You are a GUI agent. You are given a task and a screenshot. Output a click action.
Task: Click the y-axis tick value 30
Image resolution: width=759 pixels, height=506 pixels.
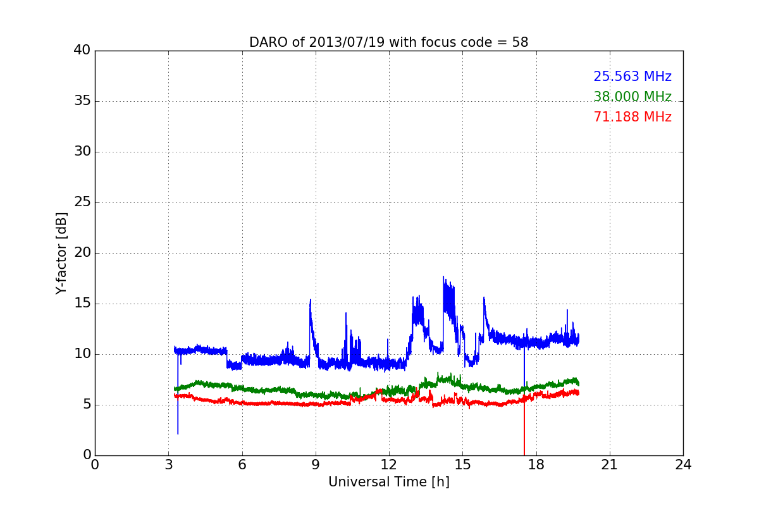click(82, 152)
